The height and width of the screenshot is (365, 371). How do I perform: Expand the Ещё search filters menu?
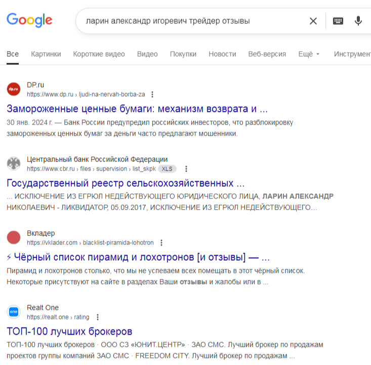(x=309, y=54)
